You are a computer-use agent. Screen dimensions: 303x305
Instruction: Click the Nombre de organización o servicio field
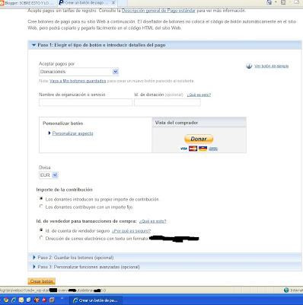[x=86, y=102]
